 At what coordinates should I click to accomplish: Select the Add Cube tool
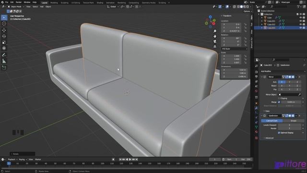(x=4, y=68)
